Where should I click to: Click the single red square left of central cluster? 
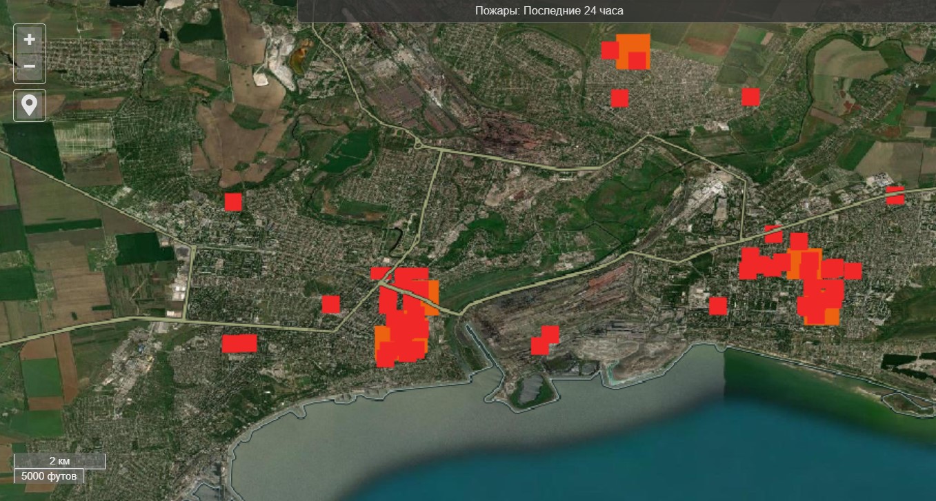[331, 304]
